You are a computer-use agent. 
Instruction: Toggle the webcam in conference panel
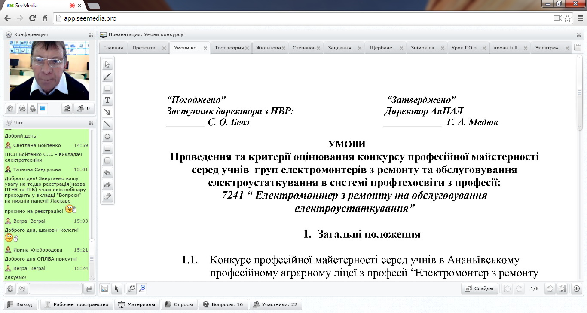pos(22,109)
